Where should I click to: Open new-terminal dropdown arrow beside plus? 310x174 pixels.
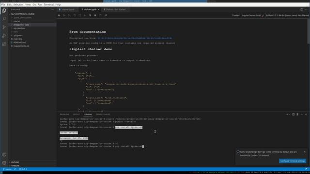pyautogui.click(x=290, y=114)
